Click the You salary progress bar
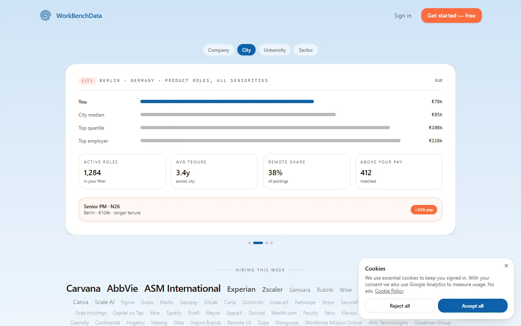 pos(227,101)
